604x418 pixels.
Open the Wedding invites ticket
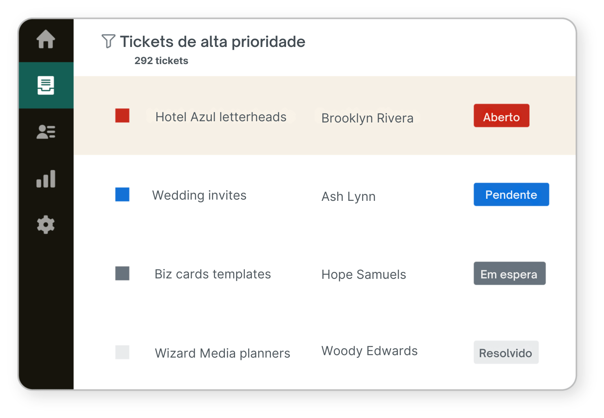(x=199, y=195)
